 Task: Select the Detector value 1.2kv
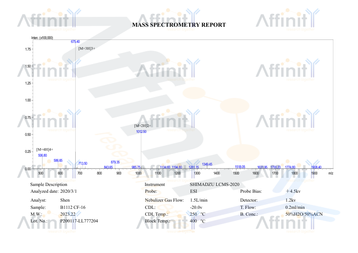pos(291,200)
